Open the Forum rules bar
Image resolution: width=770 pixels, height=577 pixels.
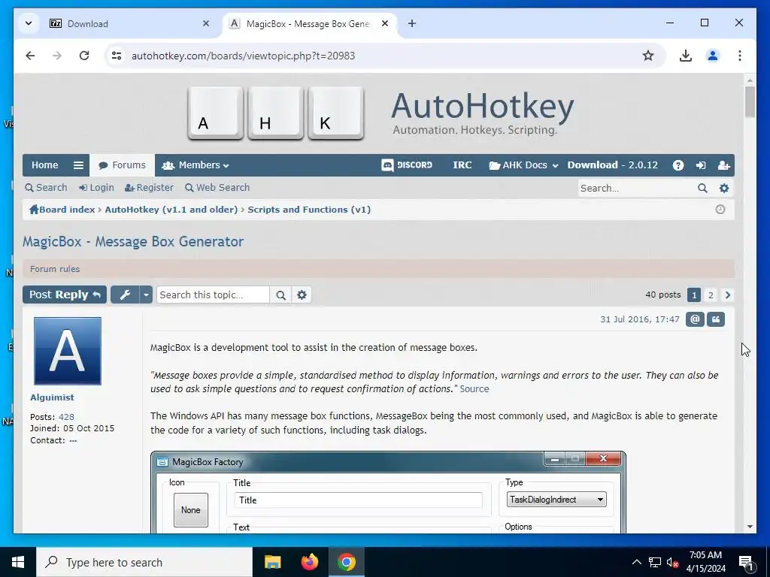378,269
